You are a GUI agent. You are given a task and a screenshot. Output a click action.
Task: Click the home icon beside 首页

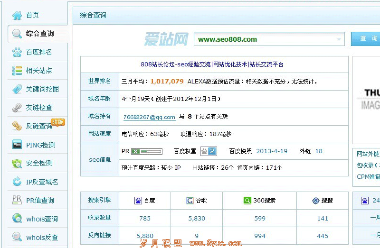17,15
